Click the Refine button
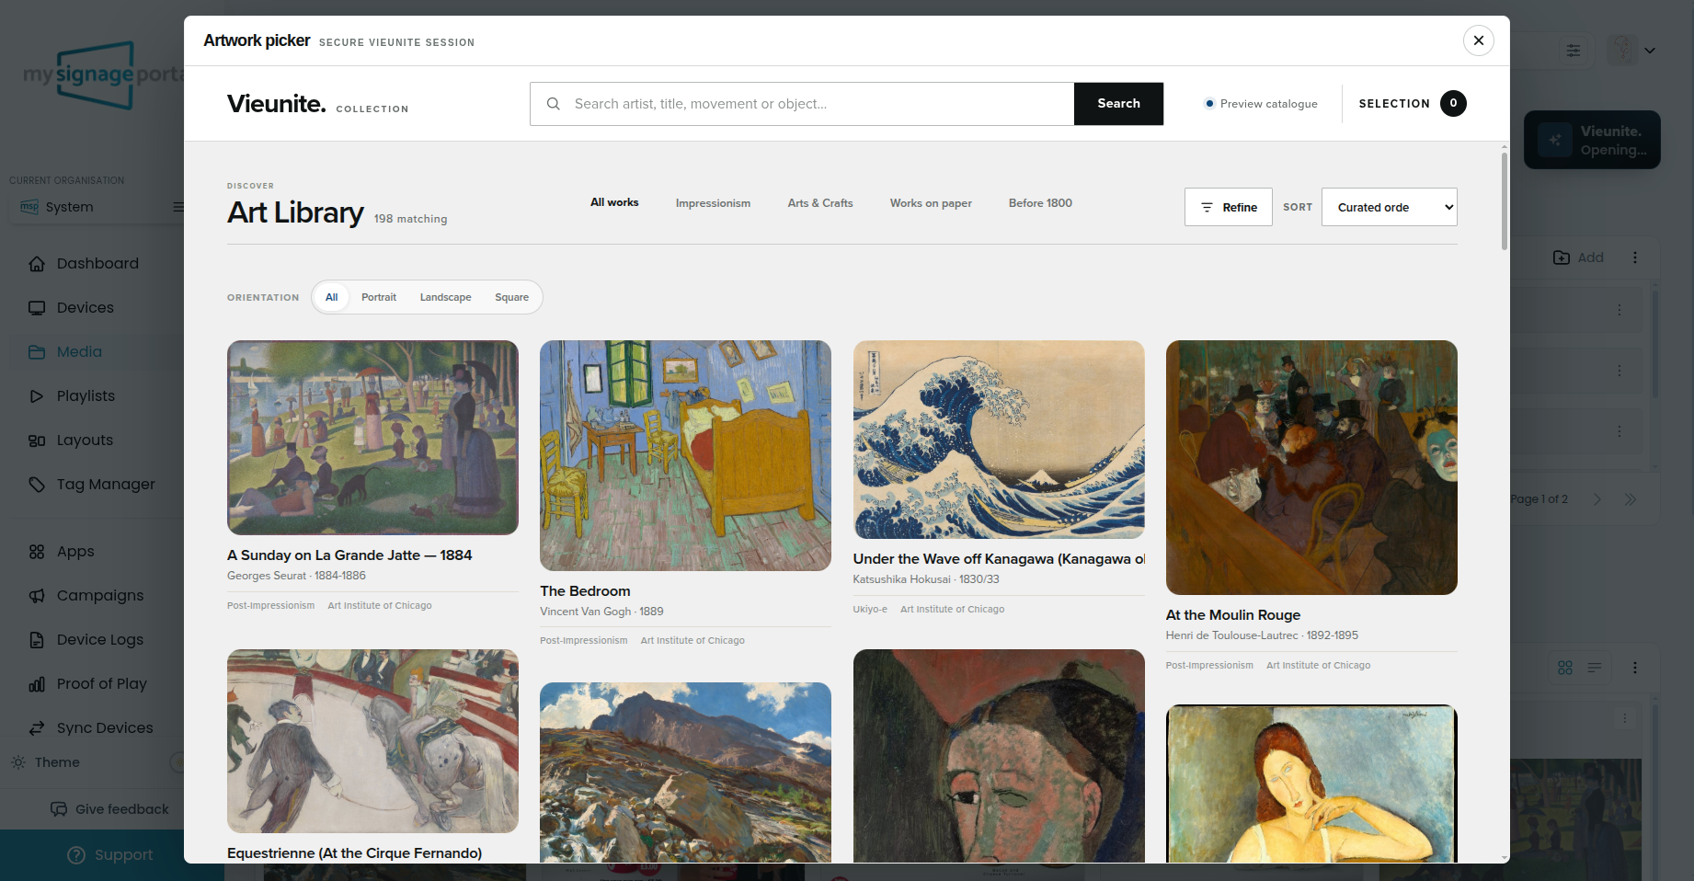This screenshot has height=881, width=1694. point(1229,207)
